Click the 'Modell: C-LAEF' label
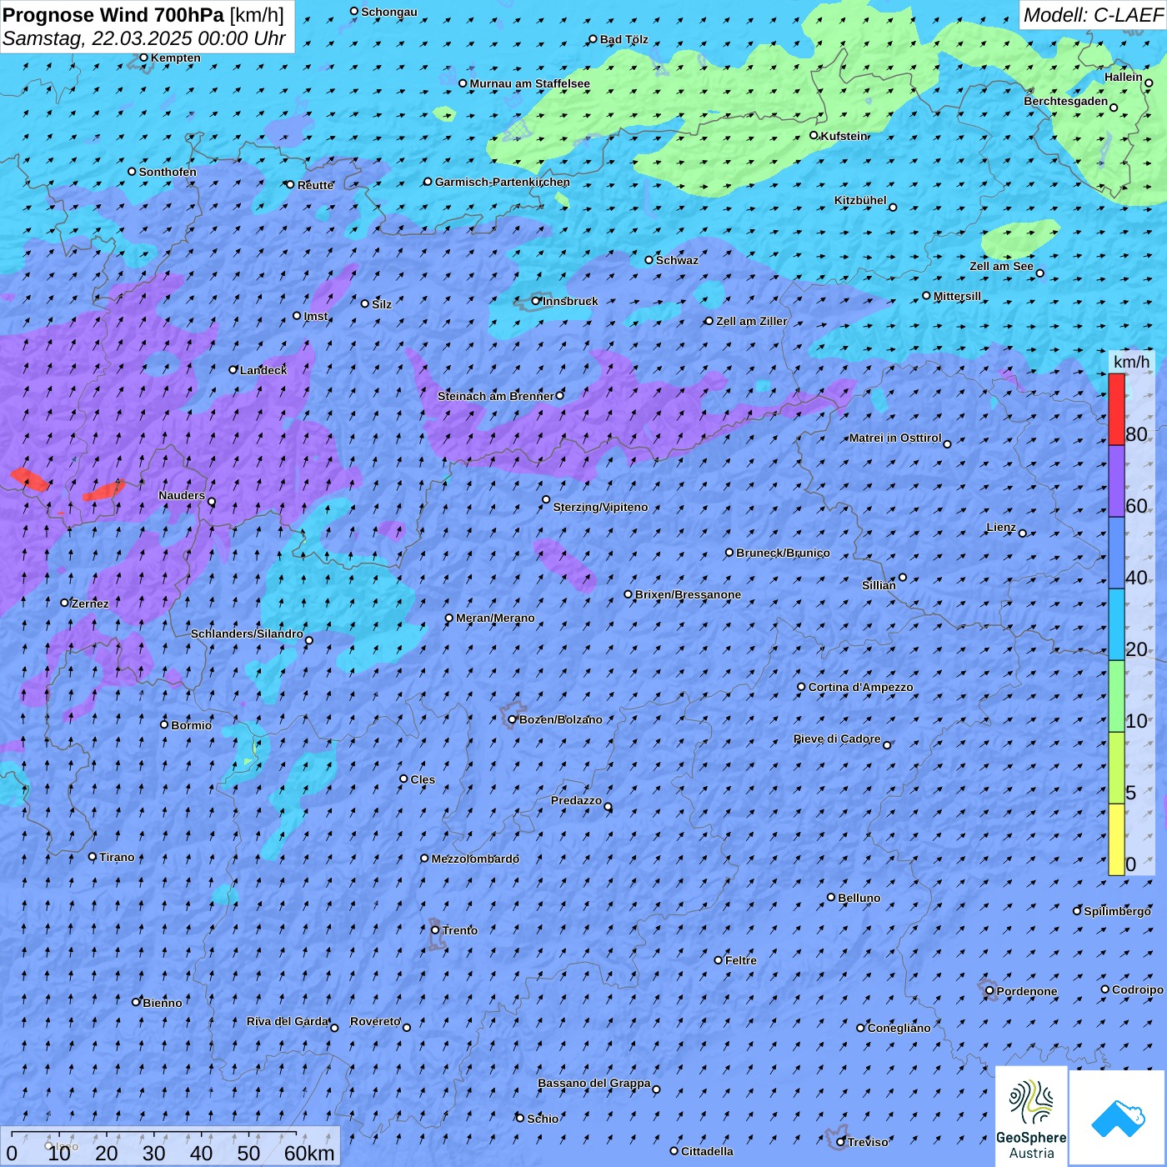The height and width of the screenshot is (1167, 1167). coord(1093,15)
